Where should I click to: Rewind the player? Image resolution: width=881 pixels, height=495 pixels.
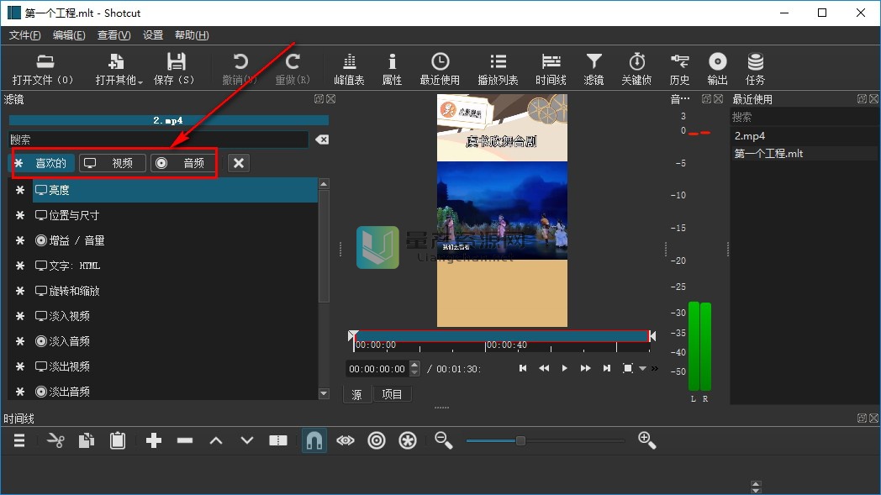[544, 368]
